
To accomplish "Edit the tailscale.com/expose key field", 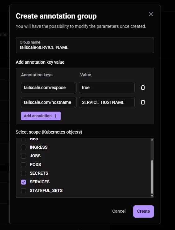I will click(x=49, y=87).
